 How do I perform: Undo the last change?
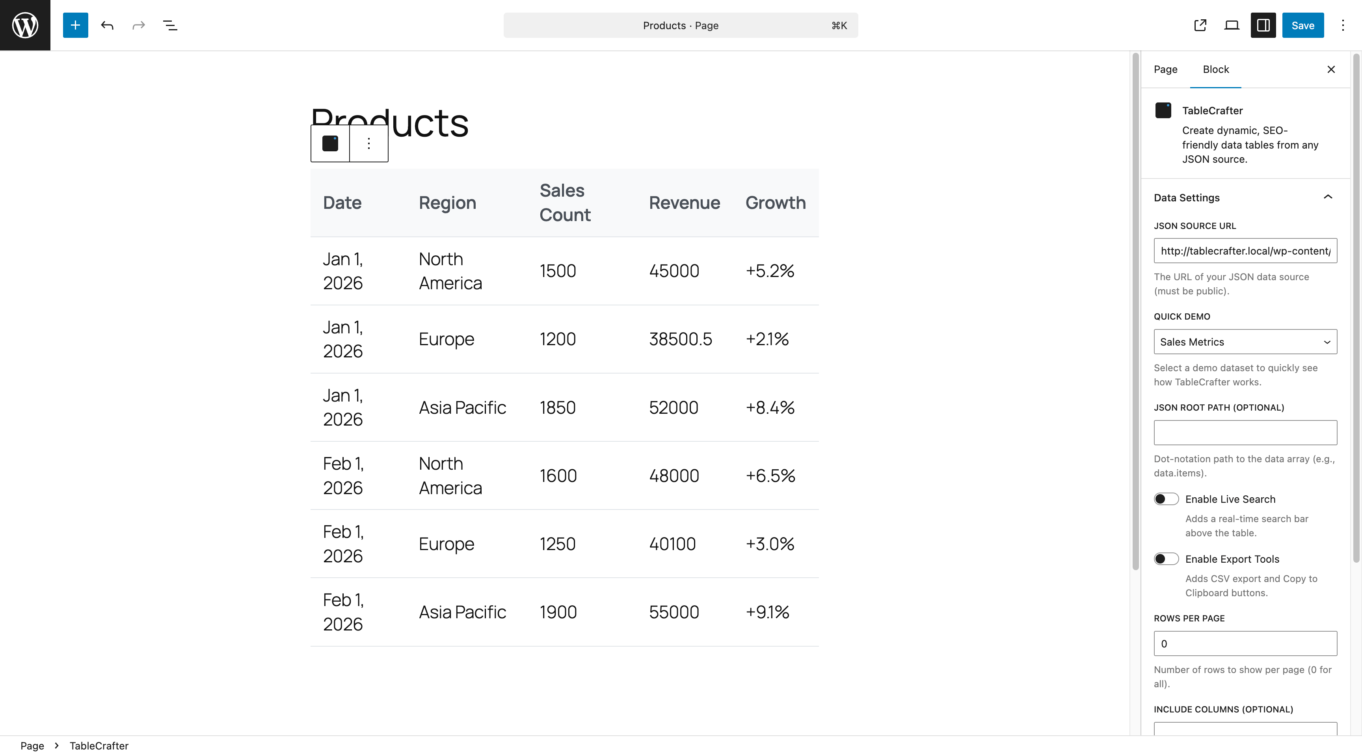pyautogui.click(x=107, y=25)
